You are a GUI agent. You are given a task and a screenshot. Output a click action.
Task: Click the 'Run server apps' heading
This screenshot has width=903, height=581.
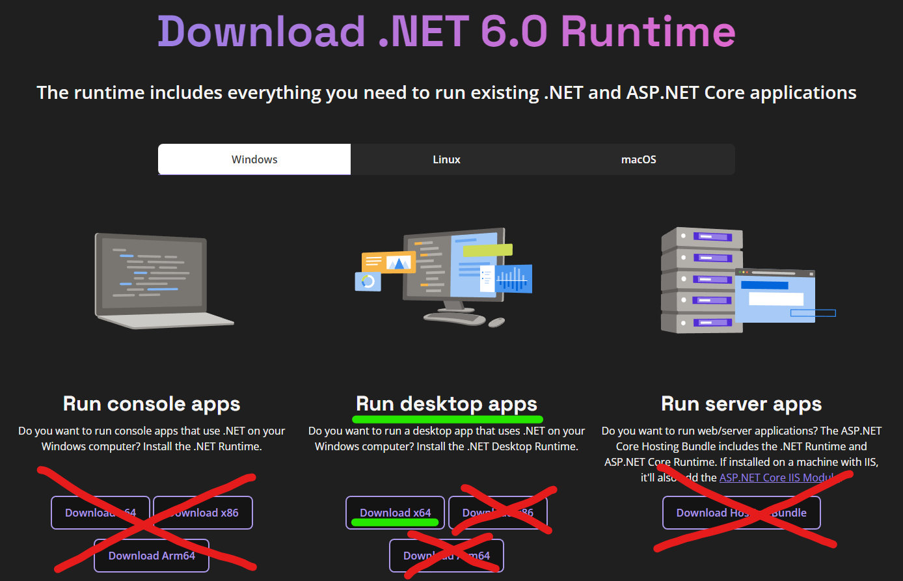[742, 403]
